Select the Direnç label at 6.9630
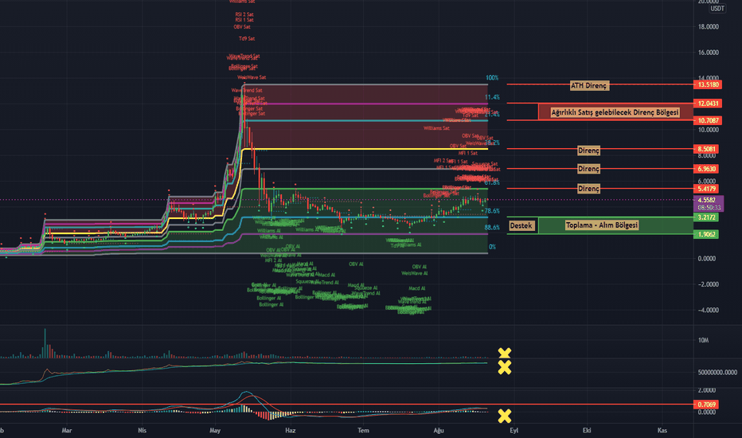 588,169
